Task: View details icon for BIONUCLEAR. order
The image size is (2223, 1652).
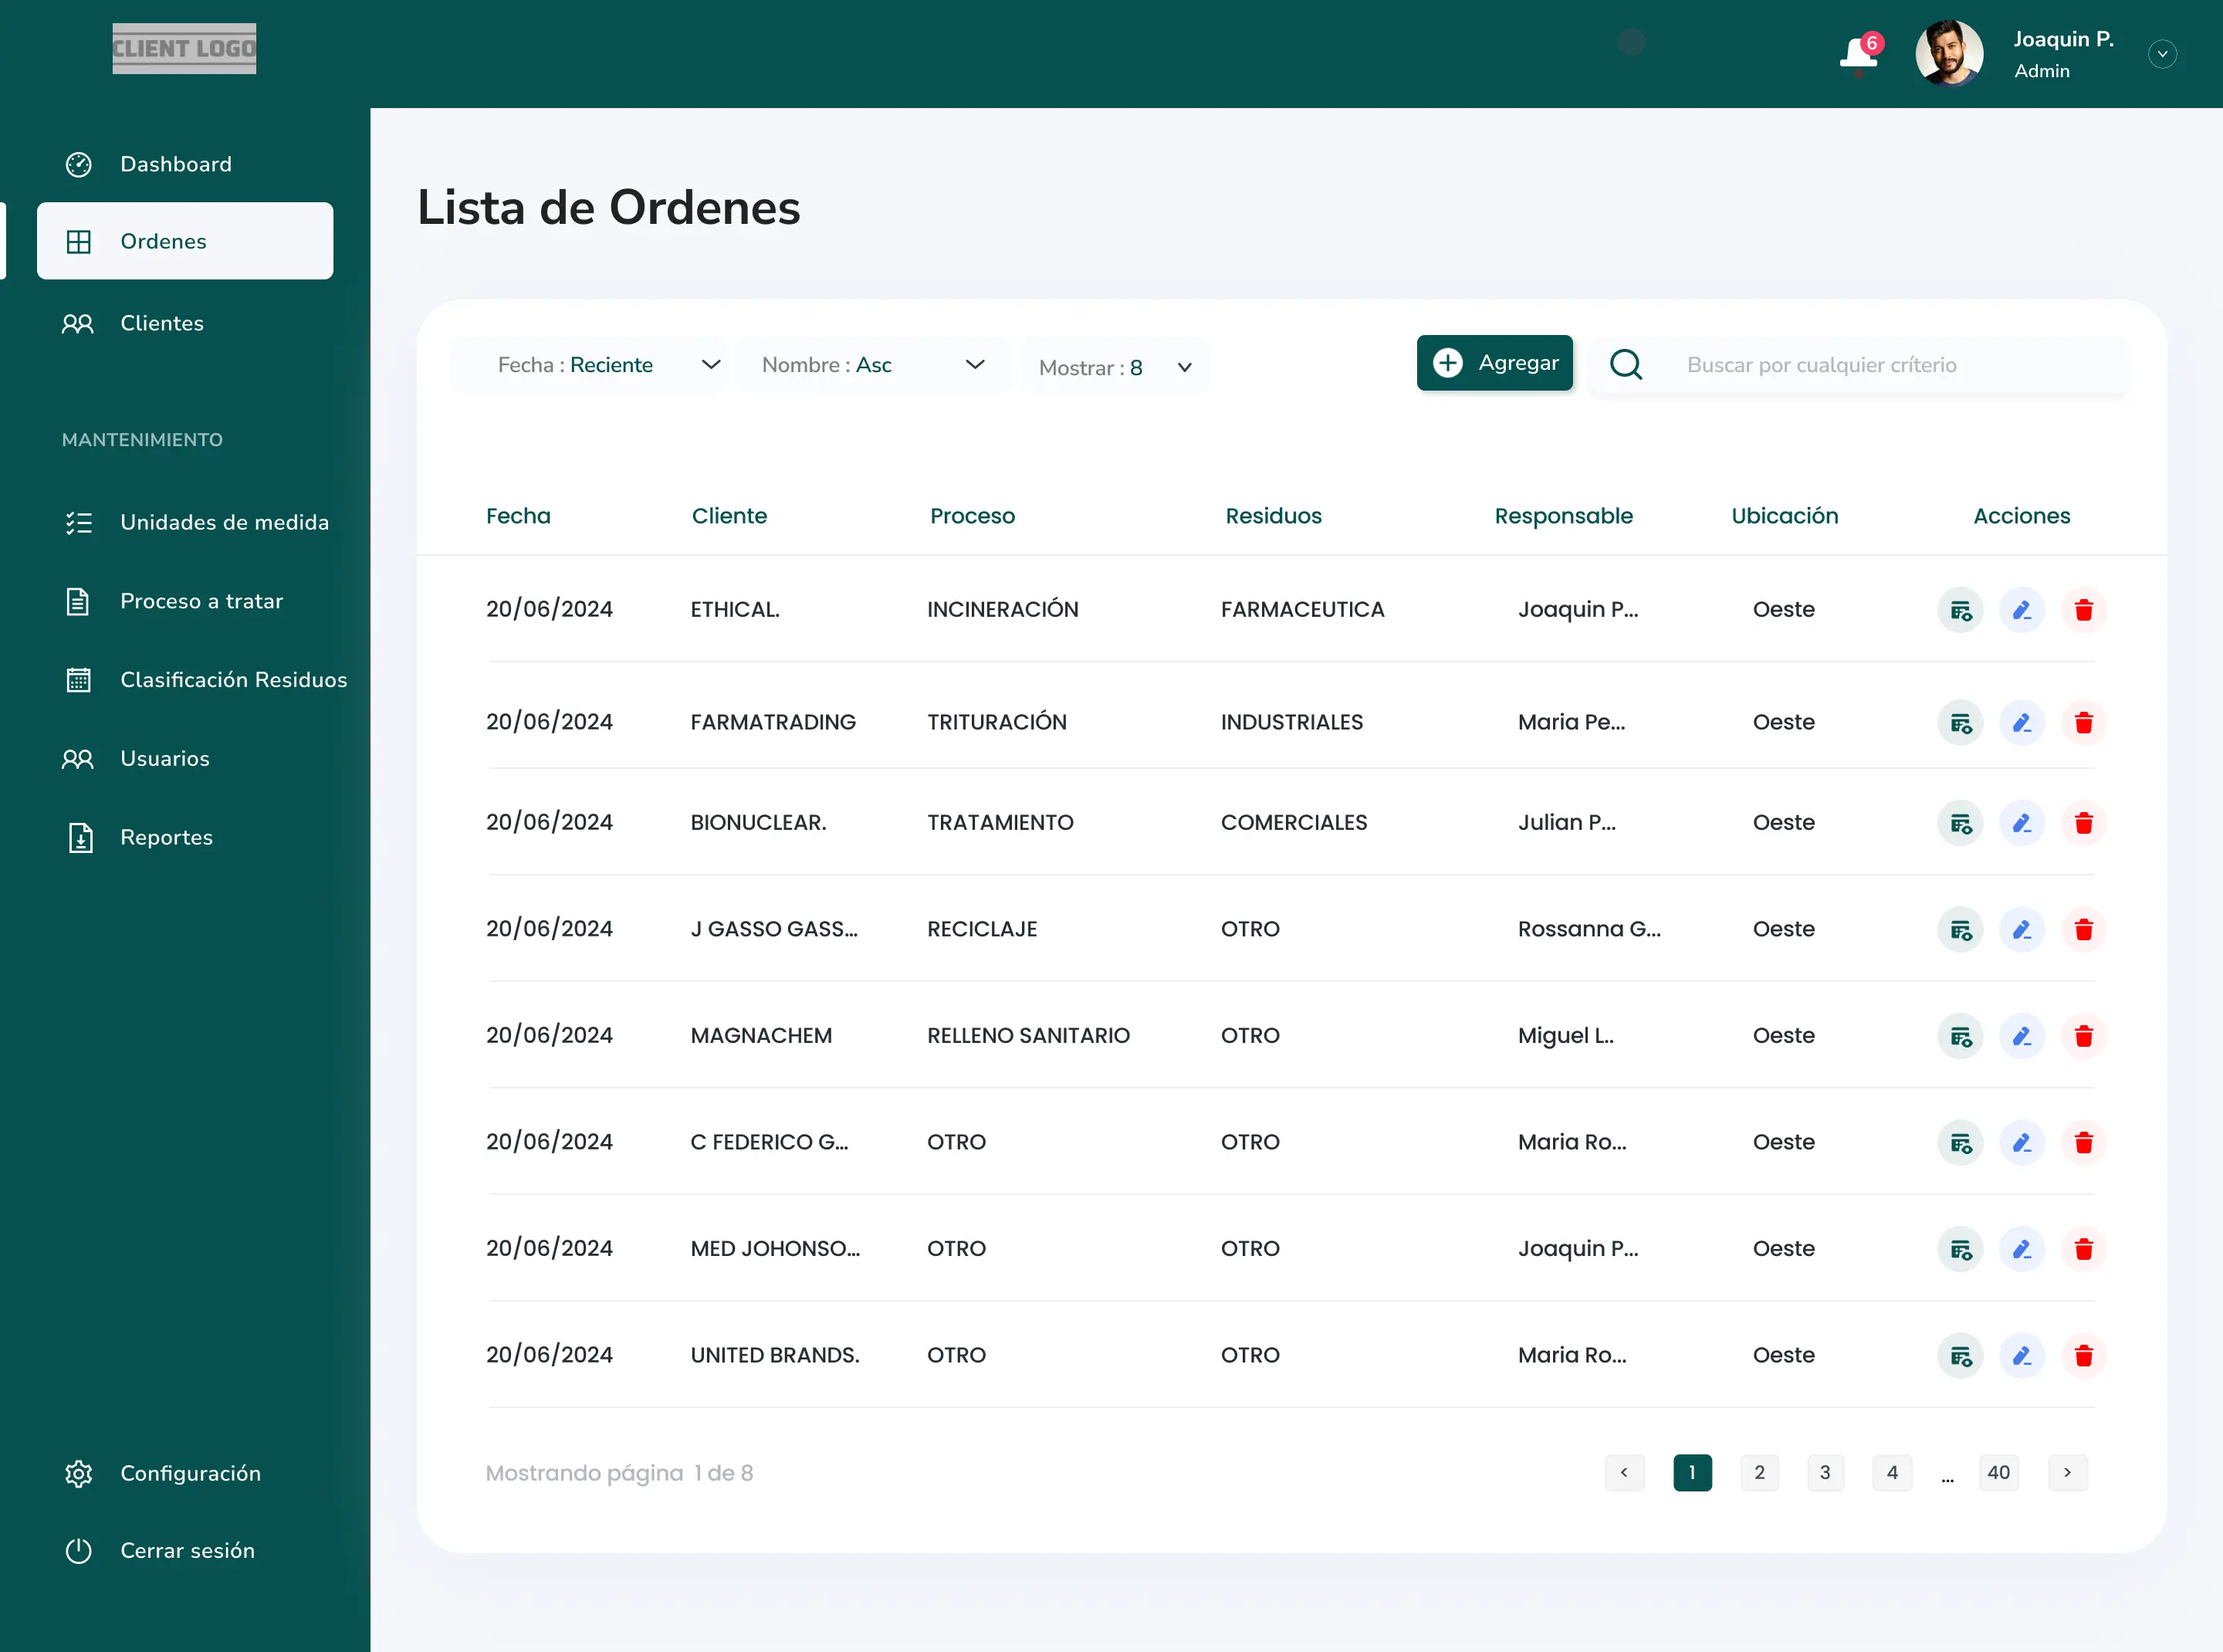Action: tap(1960, 823)
